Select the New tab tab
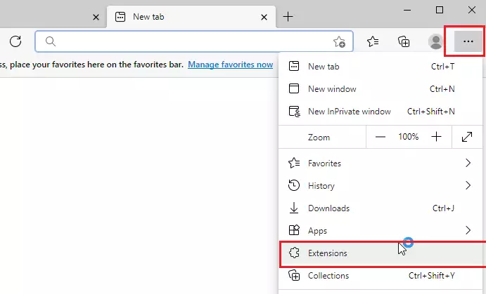The width and height of the screenshot is (486, 294). click(191, 17)
